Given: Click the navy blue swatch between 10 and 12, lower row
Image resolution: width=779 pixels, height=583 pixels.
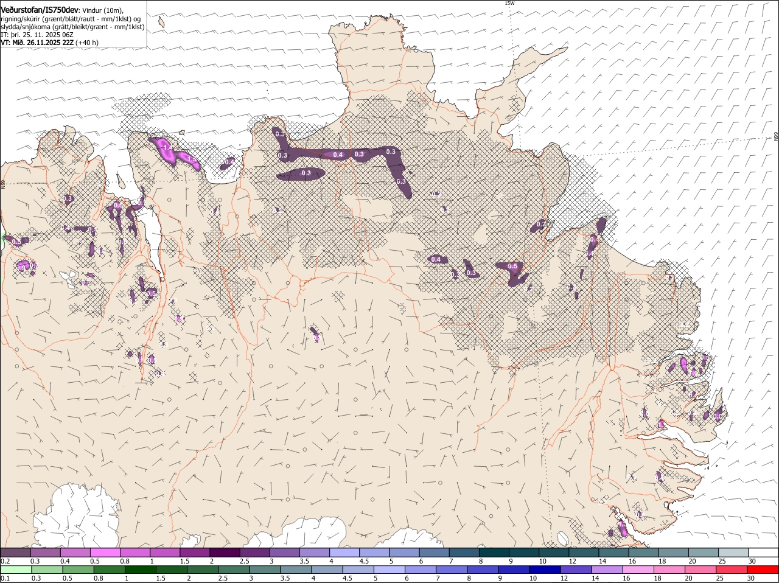Looking at the screenshot, I should (x=545, y=570).
